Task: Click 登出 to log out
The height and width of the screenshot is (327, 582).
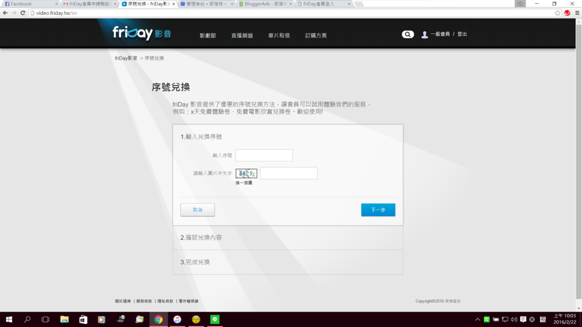Action: tap(462, 34)
